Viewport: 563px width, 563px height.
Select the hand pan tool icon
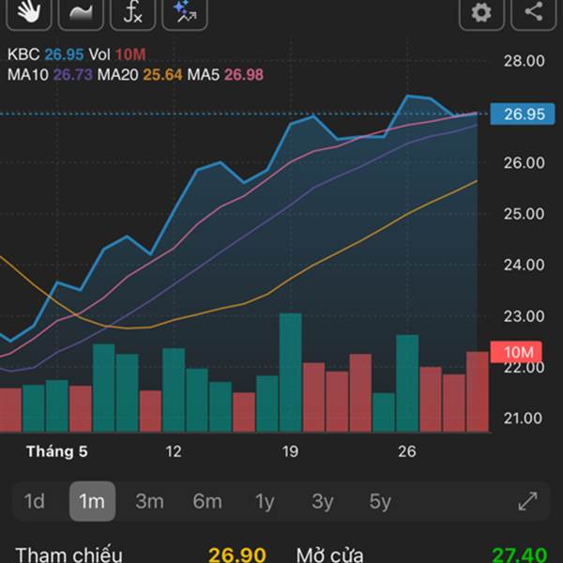click(29, 12)
